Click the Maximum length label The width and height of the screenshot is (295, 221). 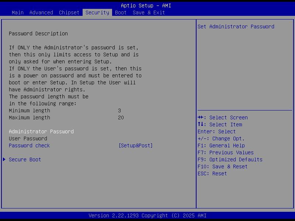(x=29, y=117)
